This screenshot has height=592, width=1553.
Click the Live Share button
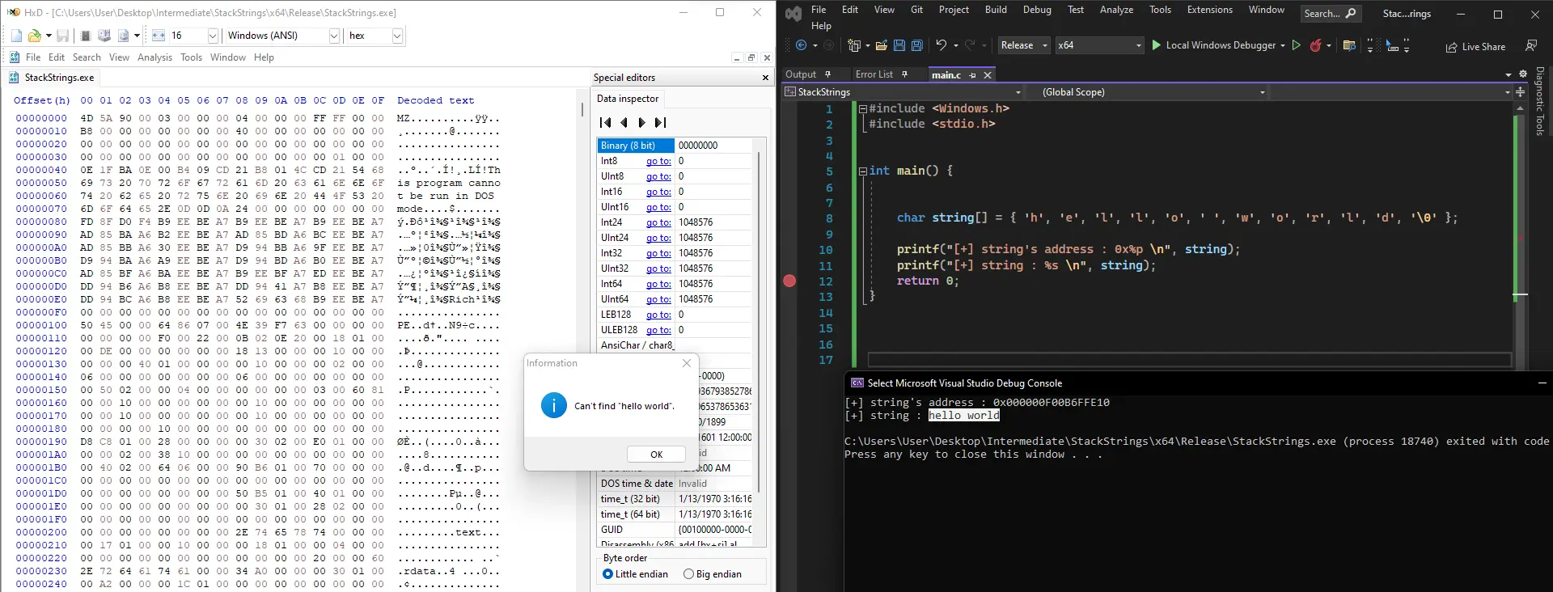tap(1476, 47)
